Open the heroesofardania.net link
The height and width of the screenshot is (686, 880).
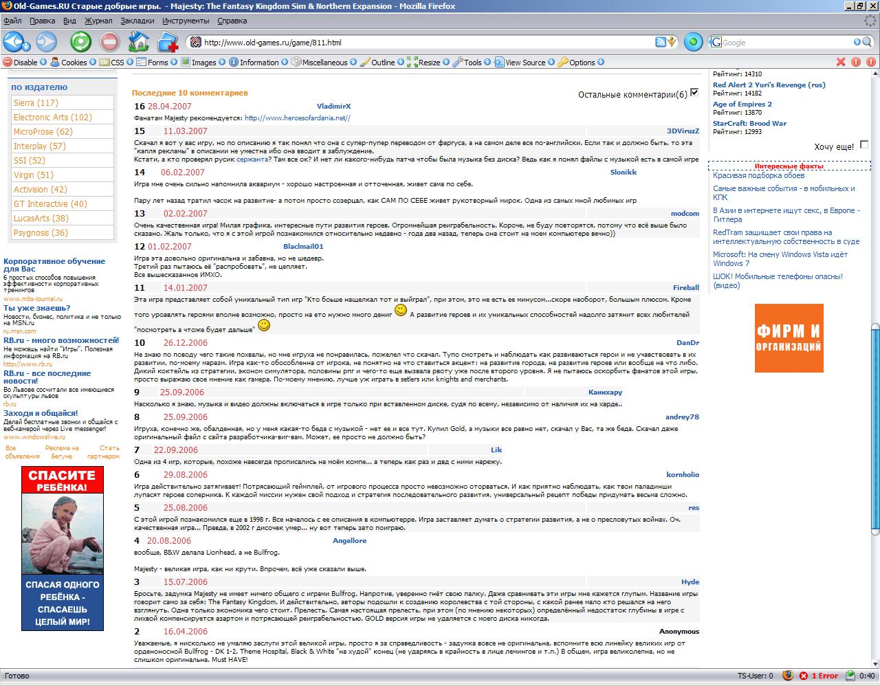coord(298,118)
